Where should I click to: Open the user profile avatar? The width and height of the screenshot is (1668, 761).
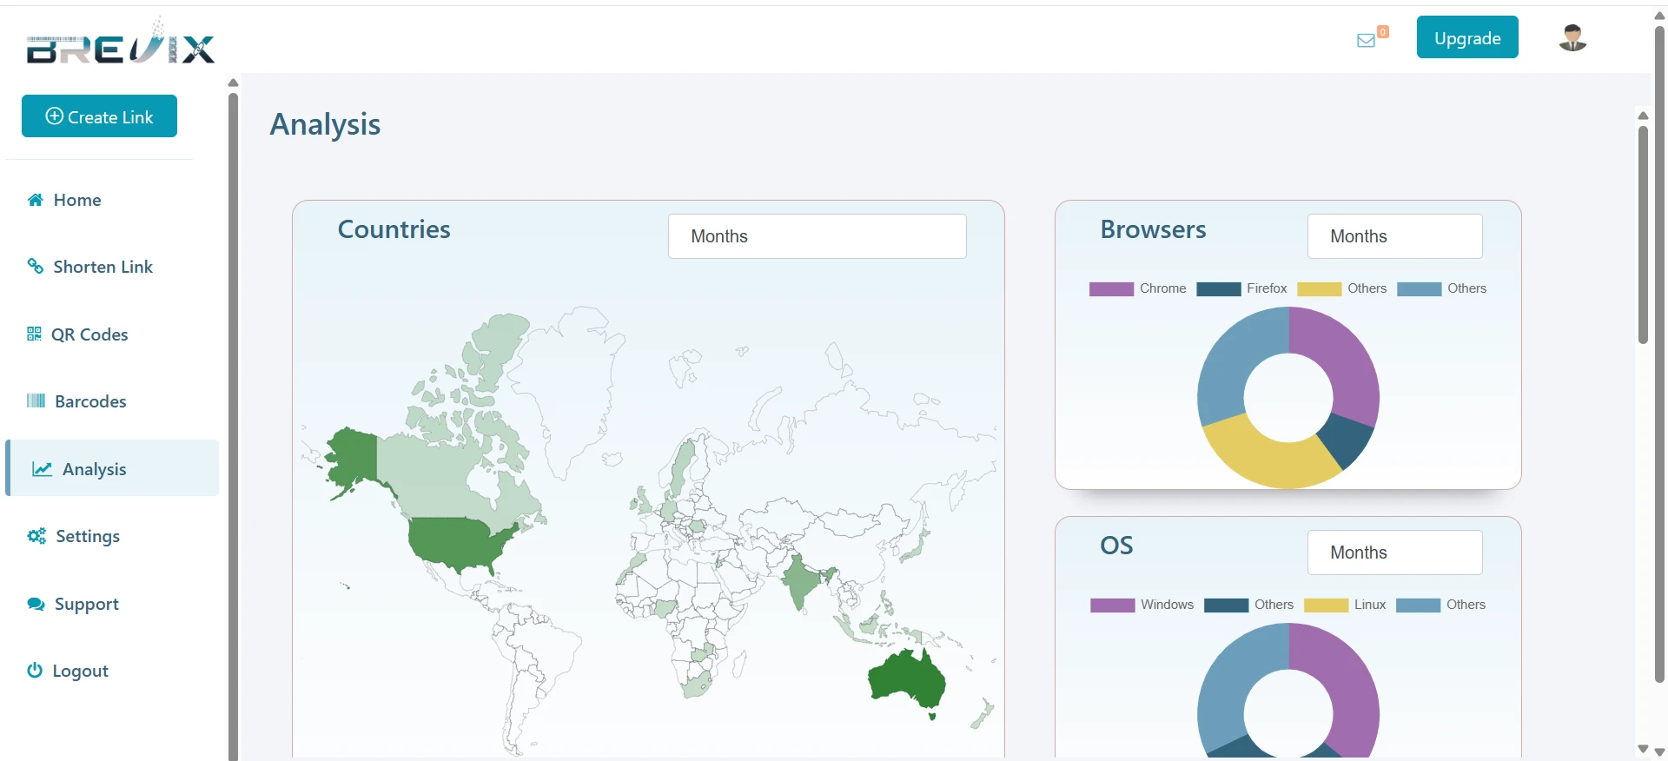[1572, 38]
